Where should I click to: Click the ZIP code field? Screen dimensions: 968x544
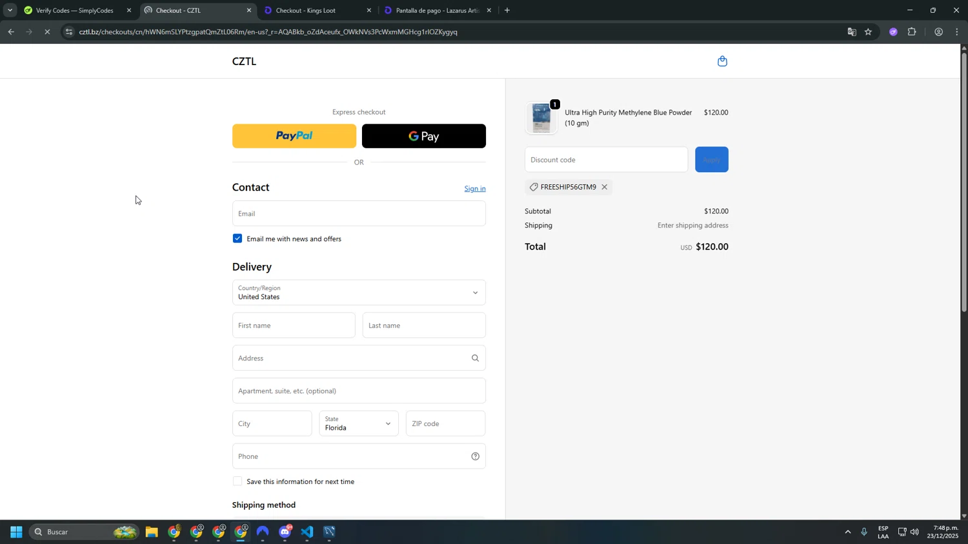[445, 423]
